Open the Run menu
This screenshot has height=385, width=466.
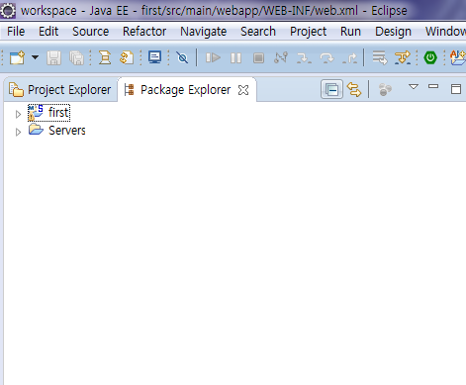click(350, 32)
